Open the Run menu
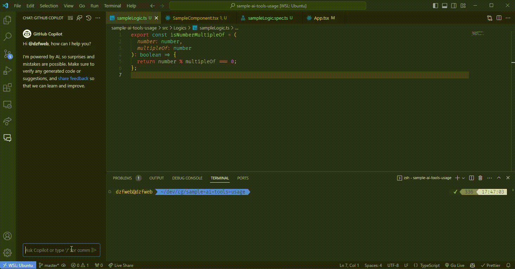This screenshot has height=269, width=515. pyautogui.click(x=94, y=6)
